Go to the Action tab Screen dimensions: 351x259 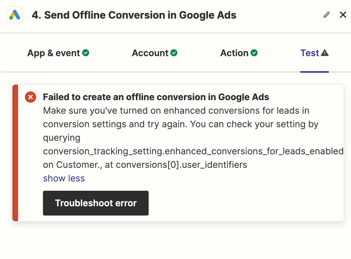click(239, 53)
